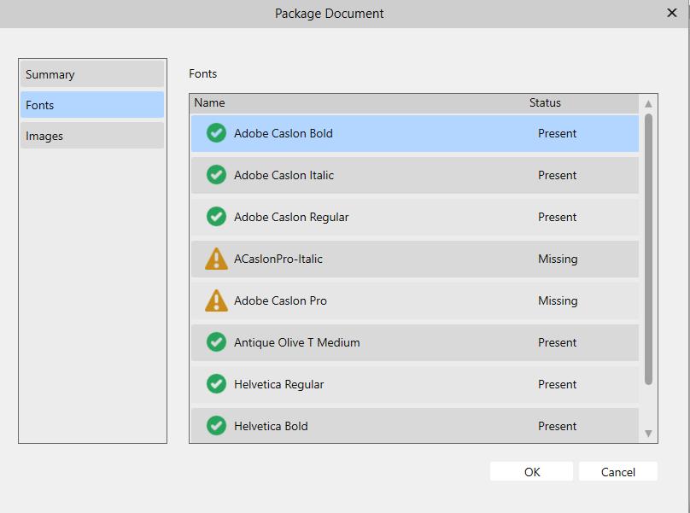Viewport: 690px width, 513px height.
Task: Click checkmark icon beside Helvetica Regular
Action: (216, 383)
